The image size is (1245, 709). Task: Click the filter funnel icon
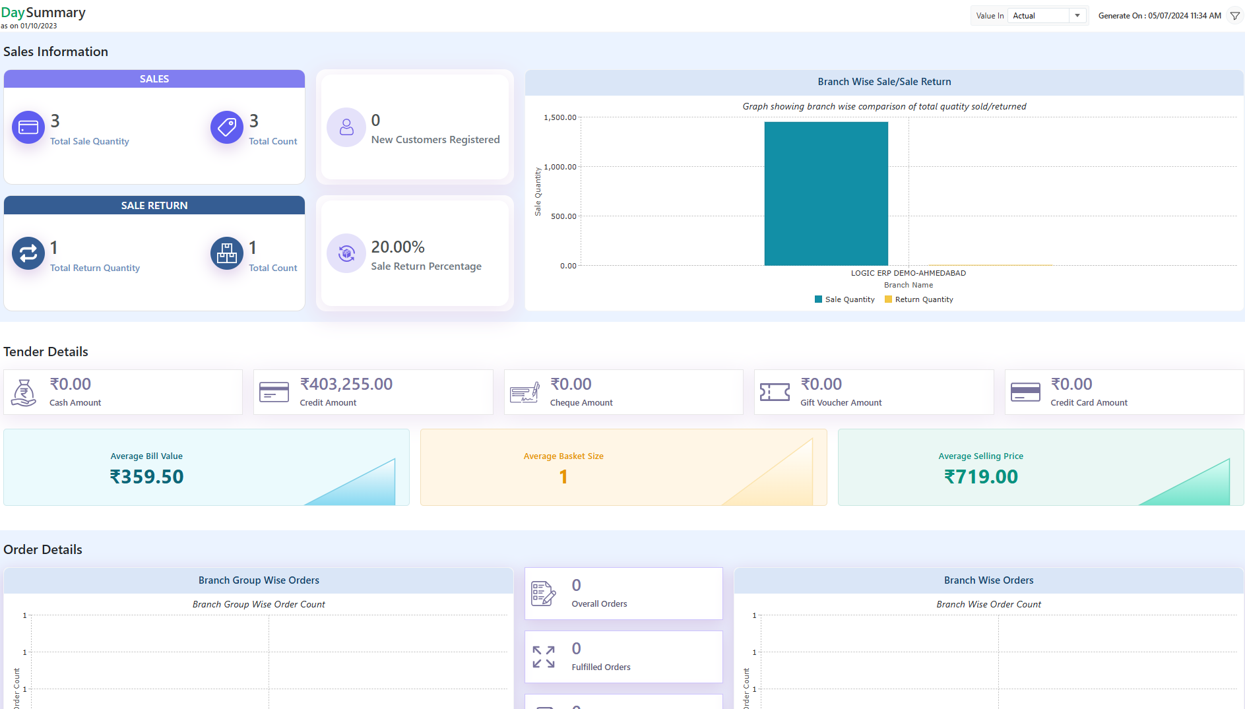(x=1234, y=16)
